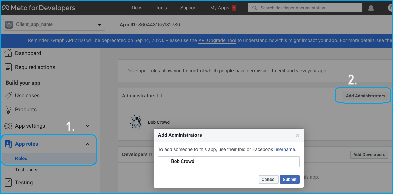Click the Products lightbulb icon
This screenshot has height=195, width=394.
tap(8, 110)
